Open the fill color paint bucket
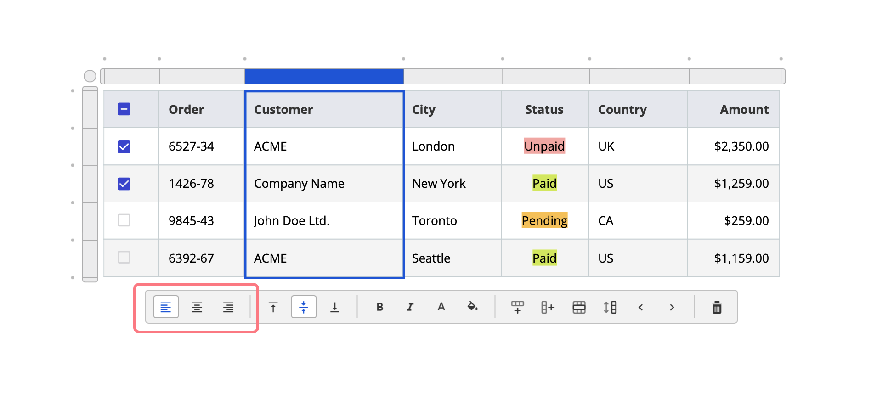Viewport: 871px width, 393px height. pyautogui.click(x=472, y=307)
